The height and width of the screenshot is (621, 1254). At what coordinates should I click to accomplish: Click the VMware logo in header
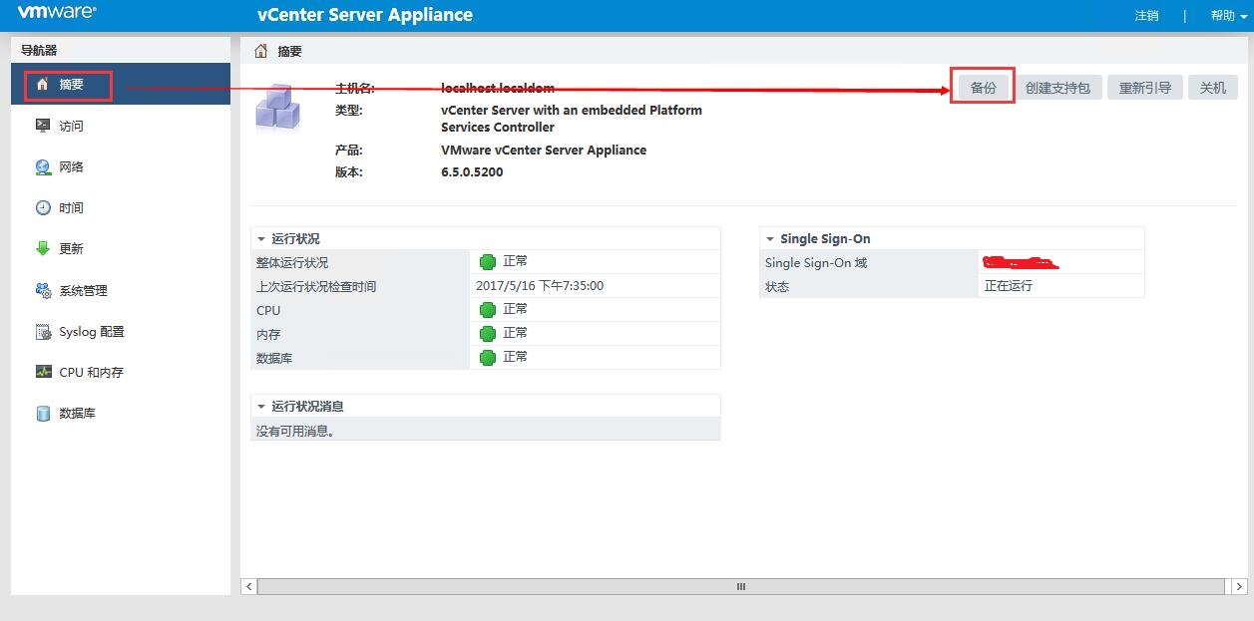point(57,13)
